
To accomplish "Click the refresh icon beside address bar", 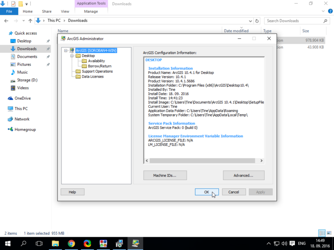I will coord(257,21).
